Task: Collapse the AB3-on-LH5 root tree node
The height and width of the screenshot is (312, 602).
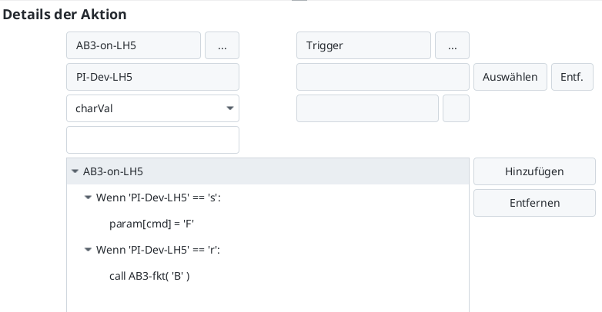Action: point(75,171)
